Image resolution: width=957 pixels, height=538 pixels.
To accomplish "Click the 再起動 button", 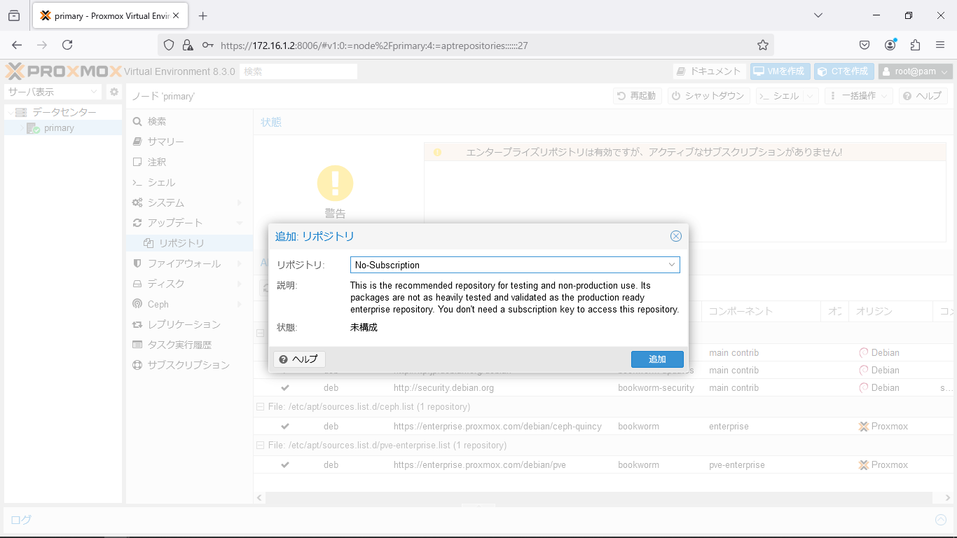I will click(636, 96).
